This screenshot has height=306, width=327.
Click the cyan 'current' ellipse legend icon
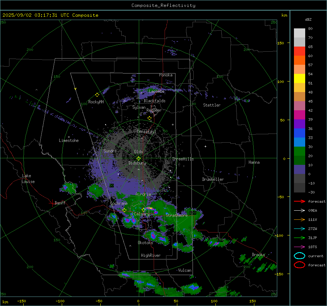pyautogui.click(x=299, y=256)
